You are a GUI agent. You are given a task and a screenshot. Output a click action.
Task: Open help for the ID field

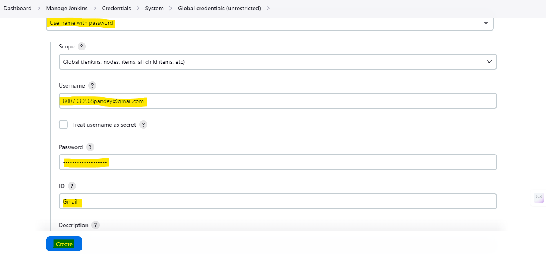[x=72, y=186]
